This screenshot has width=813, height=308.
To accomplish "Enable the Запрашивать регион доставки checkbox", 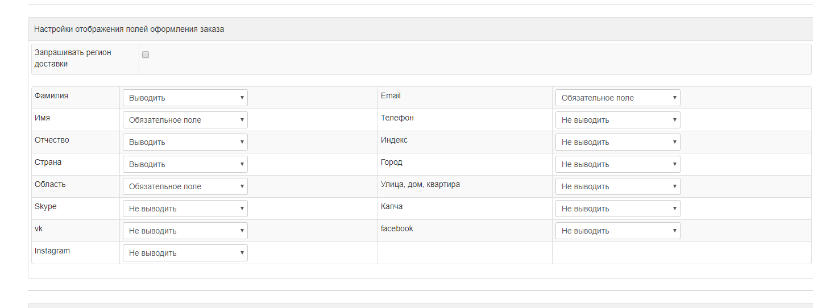I will pyautogui.click(x=146, y=55).
